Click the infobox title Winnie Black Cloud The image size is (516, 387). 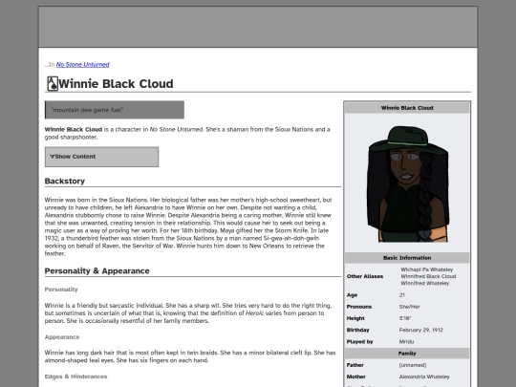point(407,108)
